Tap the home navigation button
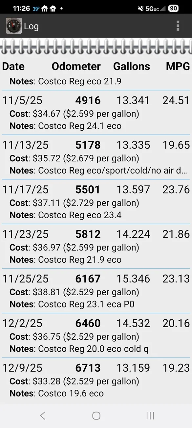 pos(96,416)
